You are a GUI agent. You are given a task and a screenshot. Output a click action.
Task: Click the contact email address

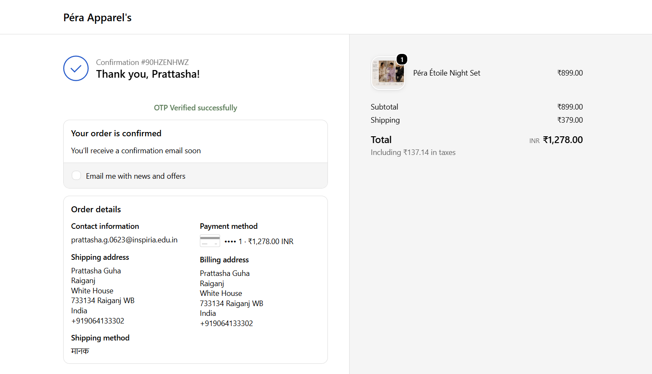tap(124, 240)
